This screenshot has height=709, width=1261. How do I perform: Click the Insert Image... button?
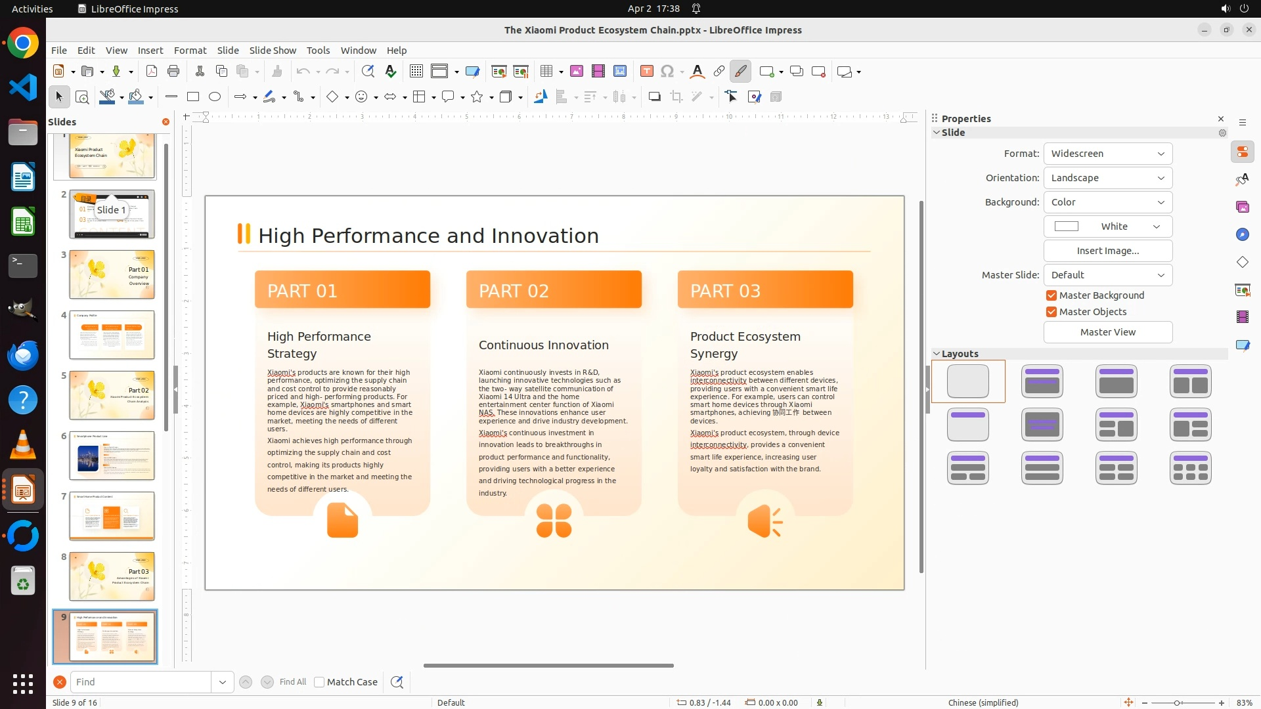(x=1107, y=251)
